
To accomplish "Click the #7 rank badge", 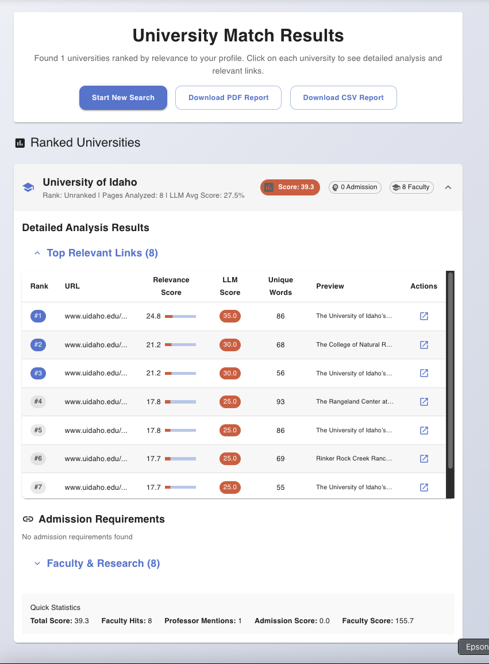I will [38, 488].
